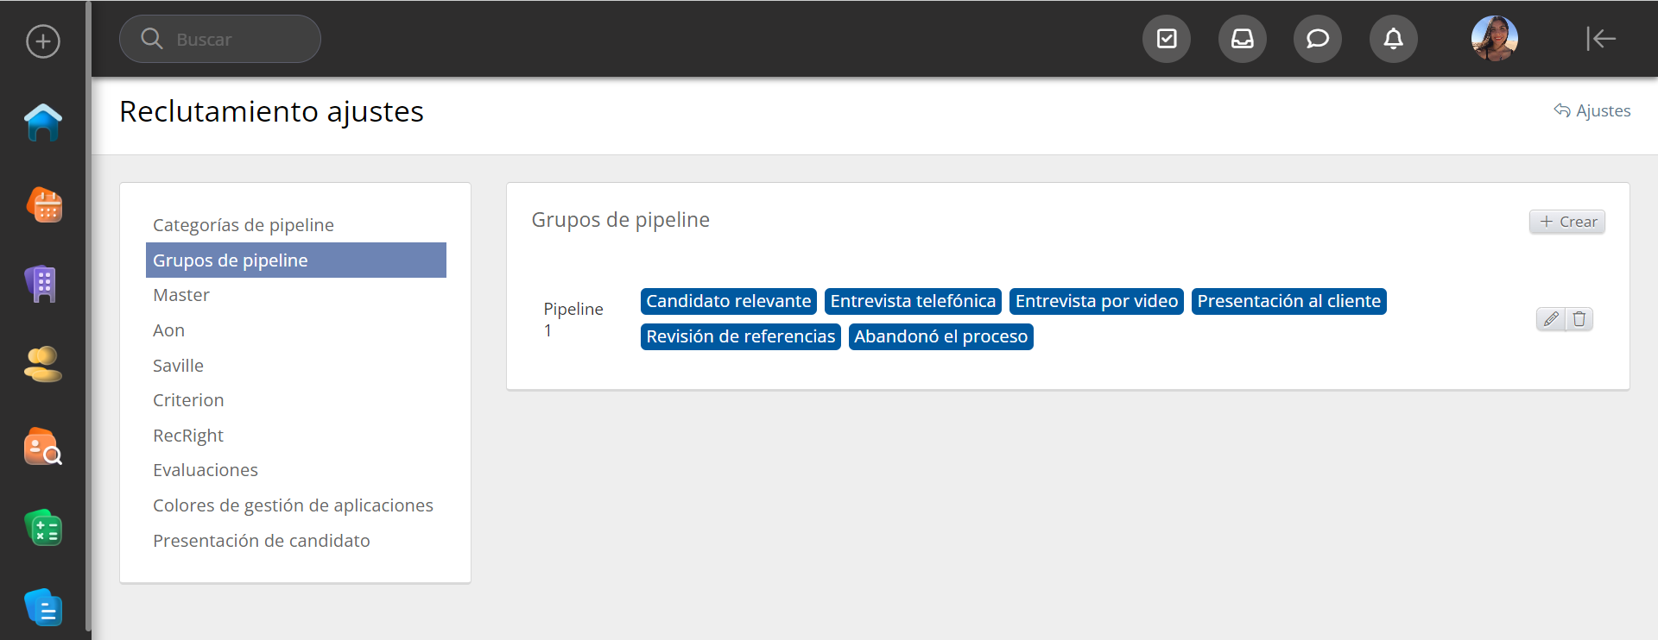1658x640 pixels.
Task: Show notifications via bell icon
Action: click(1393, 39)
